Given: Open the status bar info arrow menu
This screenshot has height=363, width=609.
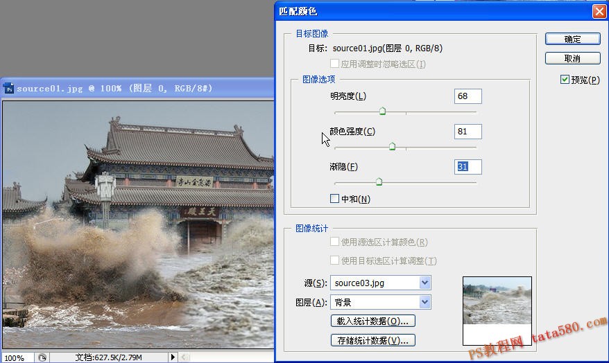Looking at the screenshot, I should click(173, 357).
